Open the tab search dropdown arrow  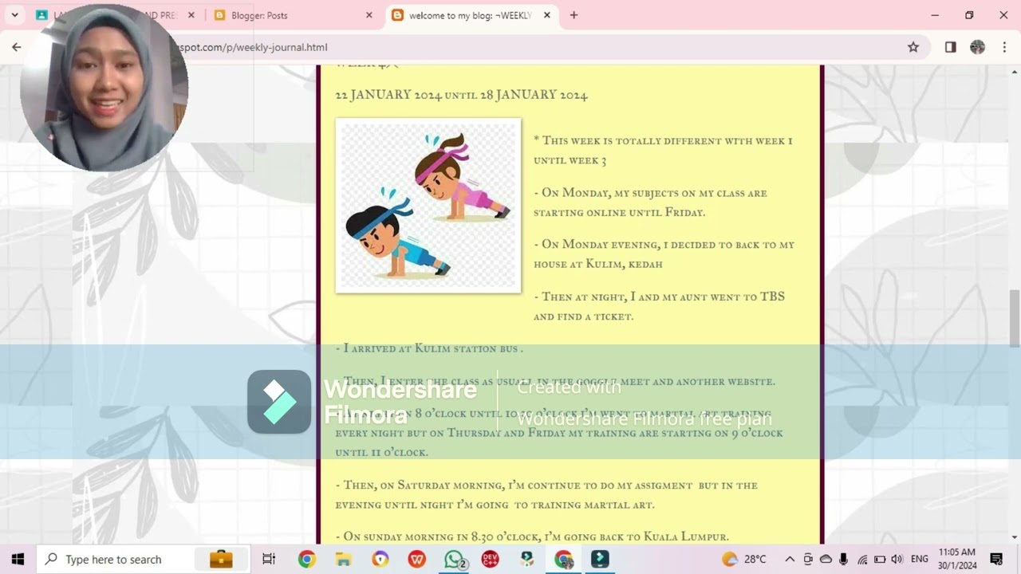coord(14,15)
